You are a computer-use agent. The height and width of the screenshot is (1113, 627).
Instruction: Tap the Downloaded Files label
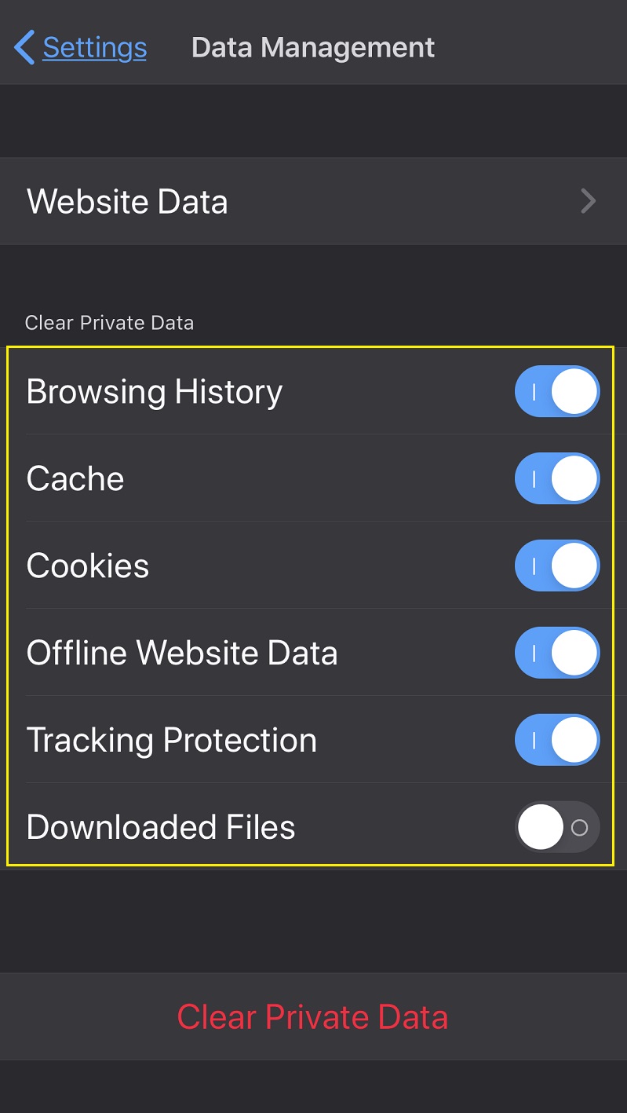(x=160, y=826)
